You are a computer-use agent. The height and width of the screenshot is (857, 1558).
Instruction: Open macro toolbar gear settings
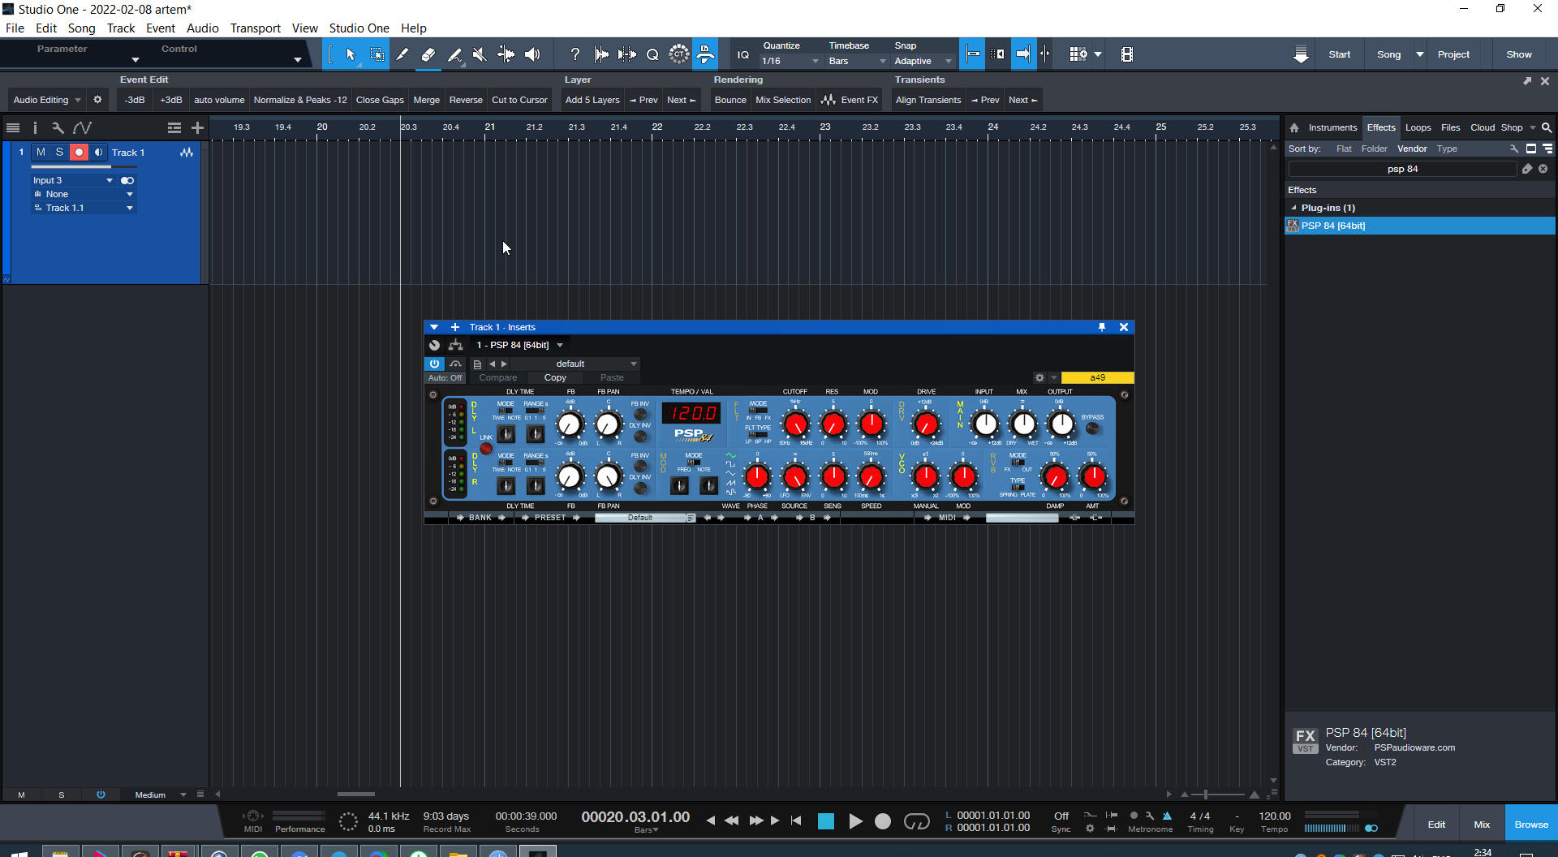[97, 100]
